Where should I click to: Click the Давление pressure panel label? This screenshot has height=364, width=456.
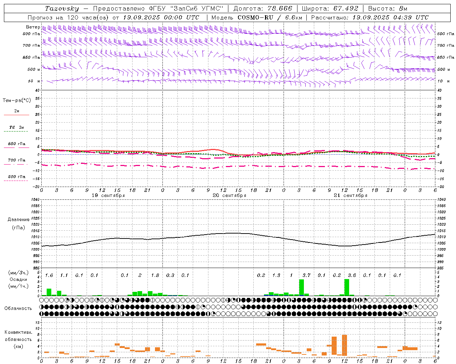tap(19, 220)
